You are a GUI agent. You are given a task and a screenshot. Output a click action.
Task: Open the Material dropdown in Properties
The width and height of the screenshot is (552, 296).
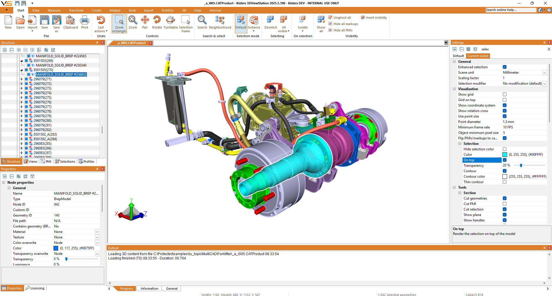tap(97, 232)
